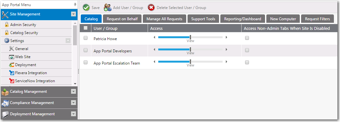Tick the select-all checkbox in table header
The width and height of the screenshot is (340, 122).
pyautogui.click(x=86, y=28)
